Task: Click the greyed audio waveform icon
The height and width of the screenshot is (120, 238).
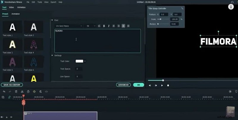Action: (46, 92)
